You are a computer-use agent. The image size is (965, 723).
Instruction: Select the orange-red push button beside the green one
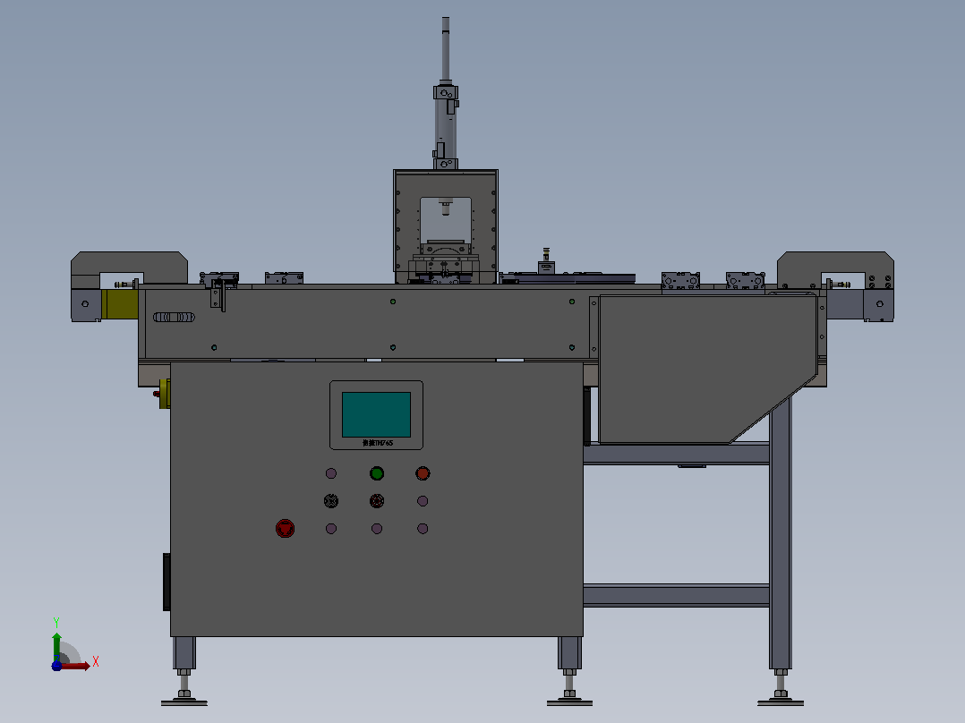click(x=423, y=473)
